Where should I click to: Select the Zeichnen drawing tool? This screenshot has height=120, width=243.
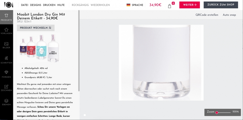pos(6,88)
